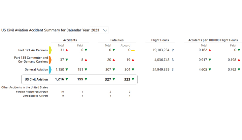
Task: Click the Accidents per 100,000 Flight Hours header
Action: [x=213, y=40]
